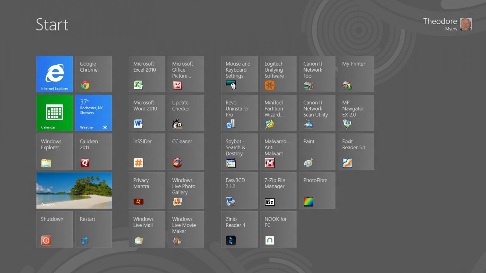Image resolution: width=486 pixels, height=273 pixels.
Task: Open the Update Checker tile
Action: click(x=186, y=113)
